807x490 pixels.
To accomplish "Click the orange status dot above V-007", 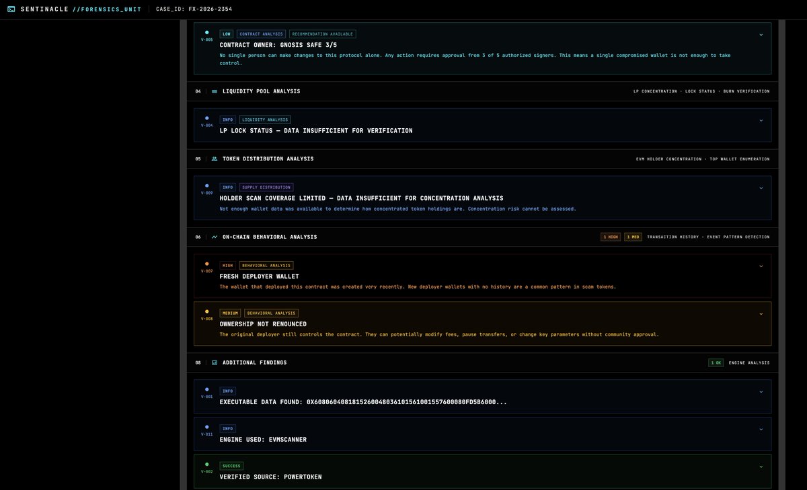I will pyautogui.click(x=206, y=264).
